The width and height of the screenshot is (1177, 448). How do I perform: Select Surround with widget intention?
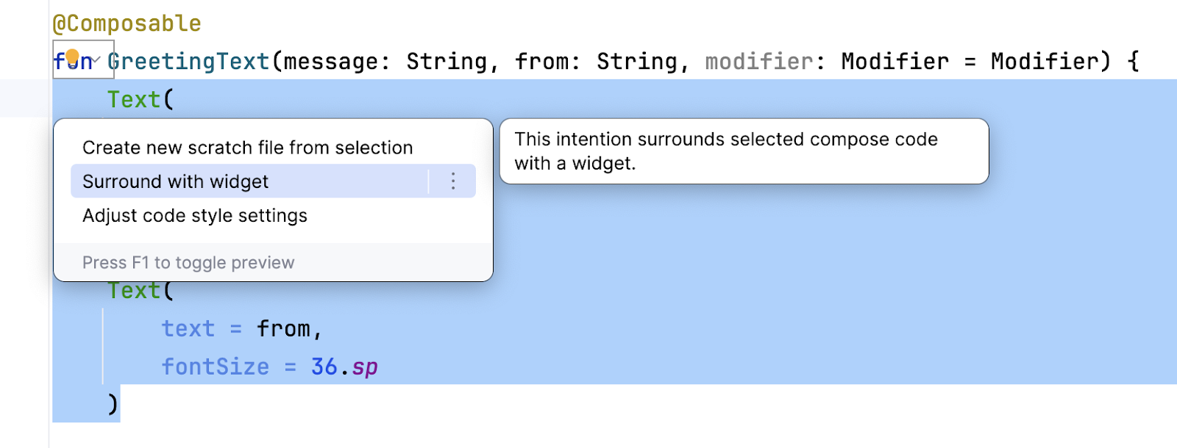click(175, 181)
